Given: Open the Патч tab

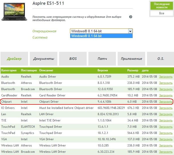Looking at the screenshot, I should (x=102, y=59).
